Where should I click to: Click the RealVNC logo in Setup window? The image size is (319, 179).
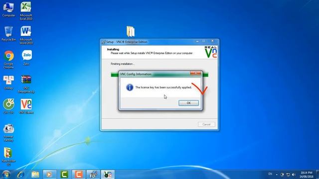(x=211, y=52)
